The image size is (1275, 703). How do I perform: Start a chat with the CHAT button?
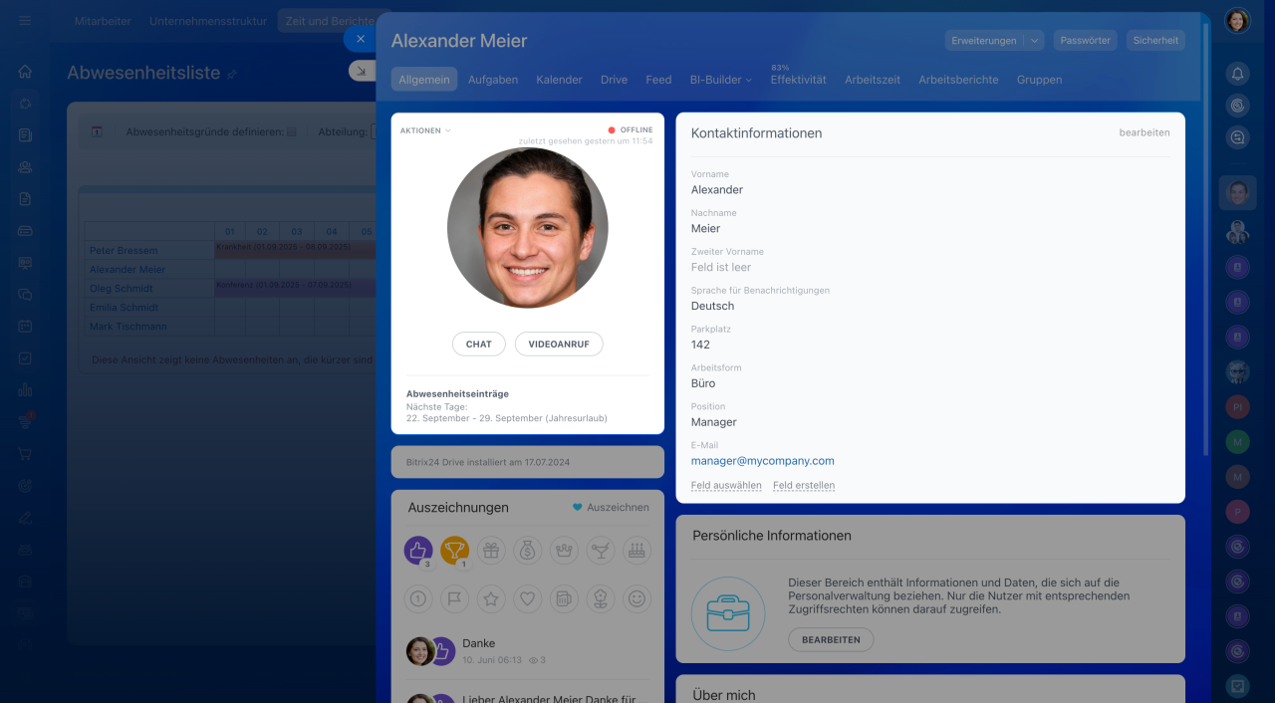coord(479,344)
